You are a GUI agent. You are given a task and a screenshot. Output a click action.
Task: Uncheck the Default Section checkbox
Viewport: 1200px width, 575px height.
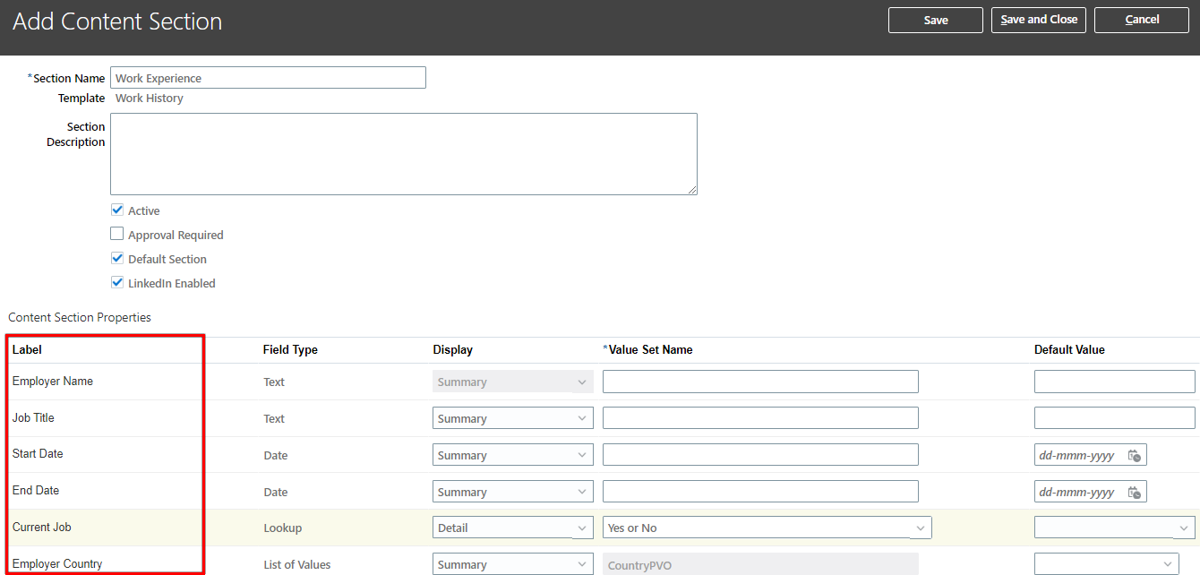click(116, 258)
